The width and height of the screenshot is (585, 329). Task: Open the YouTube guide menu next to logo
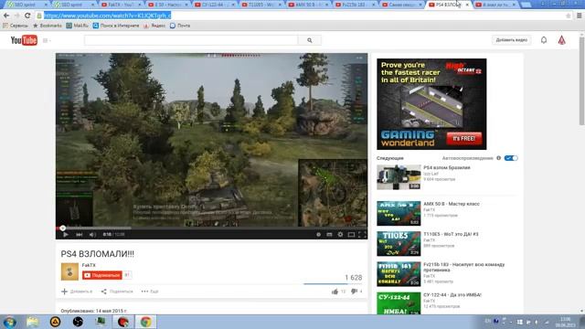pyautogui.click(x=47, y=40)
